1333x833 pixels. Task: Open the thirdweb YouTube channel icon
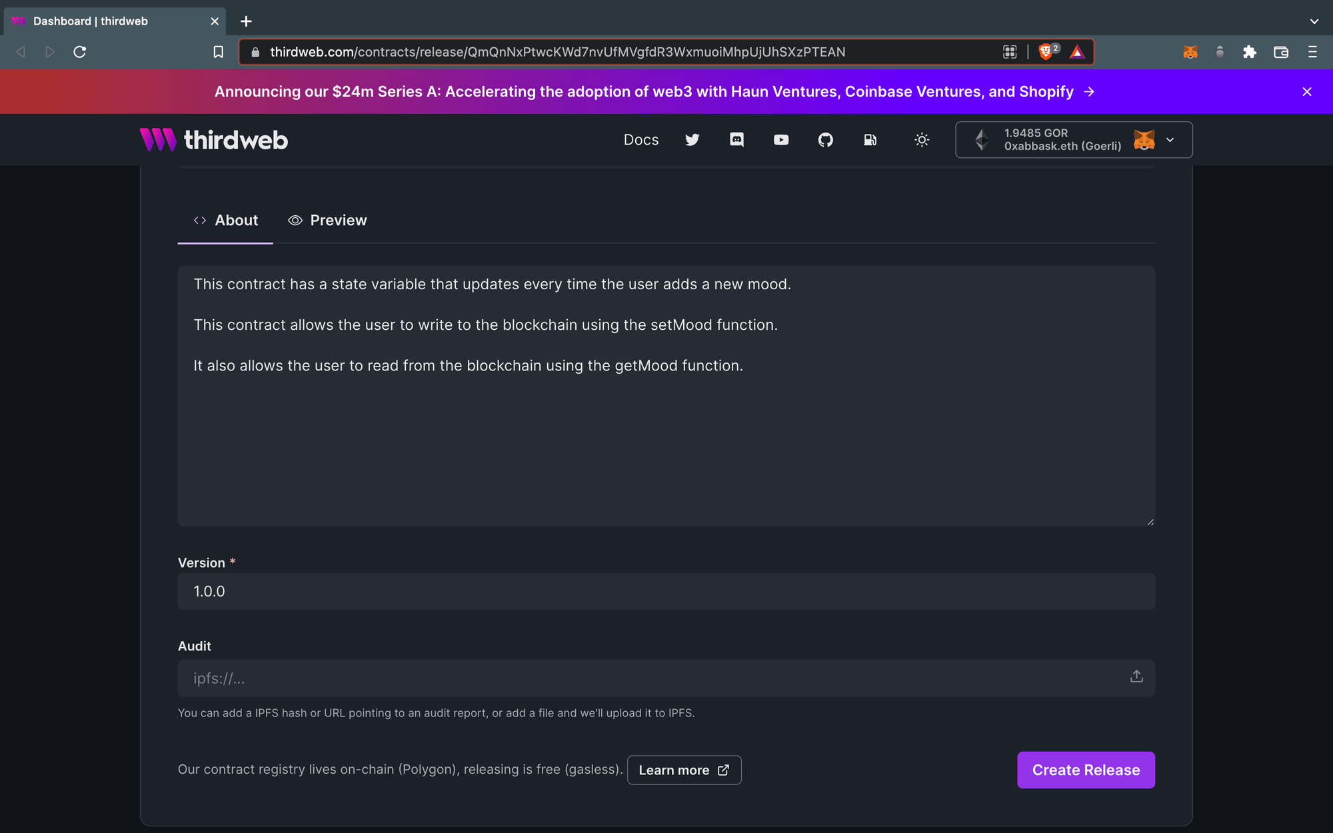pos(780,140)
